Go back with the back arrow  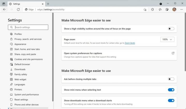(x=4, y=10)
